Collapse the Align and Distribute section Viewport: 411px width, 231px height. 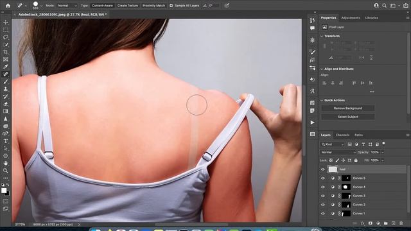[x=322, y=69]
